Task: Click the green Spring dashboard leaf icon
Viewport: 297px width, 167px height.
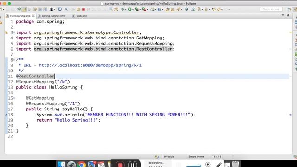Action: (x=19, y=9)
